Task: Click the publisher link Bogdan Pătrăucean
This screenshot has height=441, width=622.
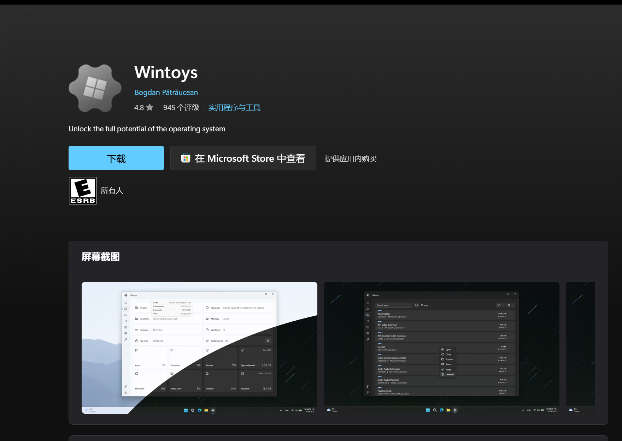Action: (x=166, y=92)
